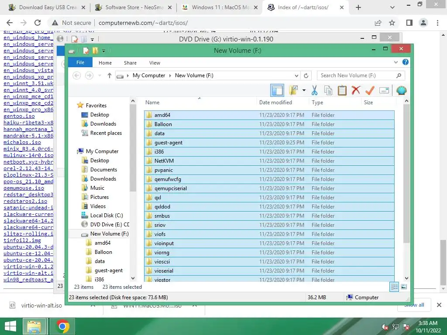447x335 pixels.
Task: Click the Forward arrow in Explorer
Action: coord(89,75)
